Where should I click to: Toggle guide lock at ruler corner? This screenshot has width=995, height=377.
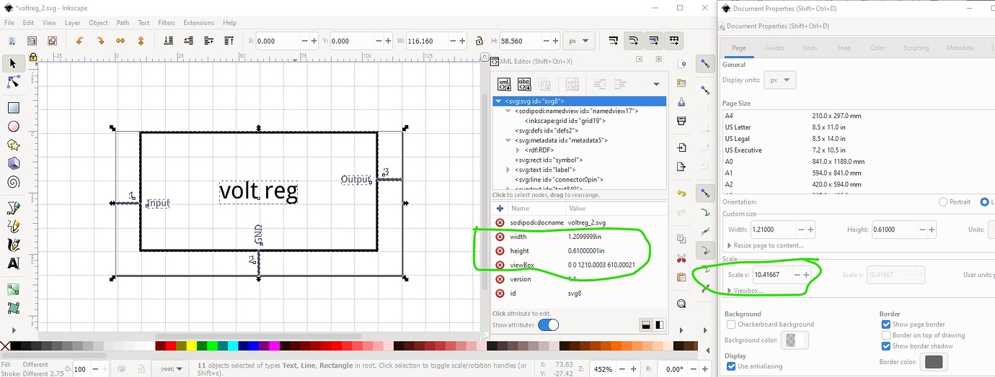pos(32,56)
